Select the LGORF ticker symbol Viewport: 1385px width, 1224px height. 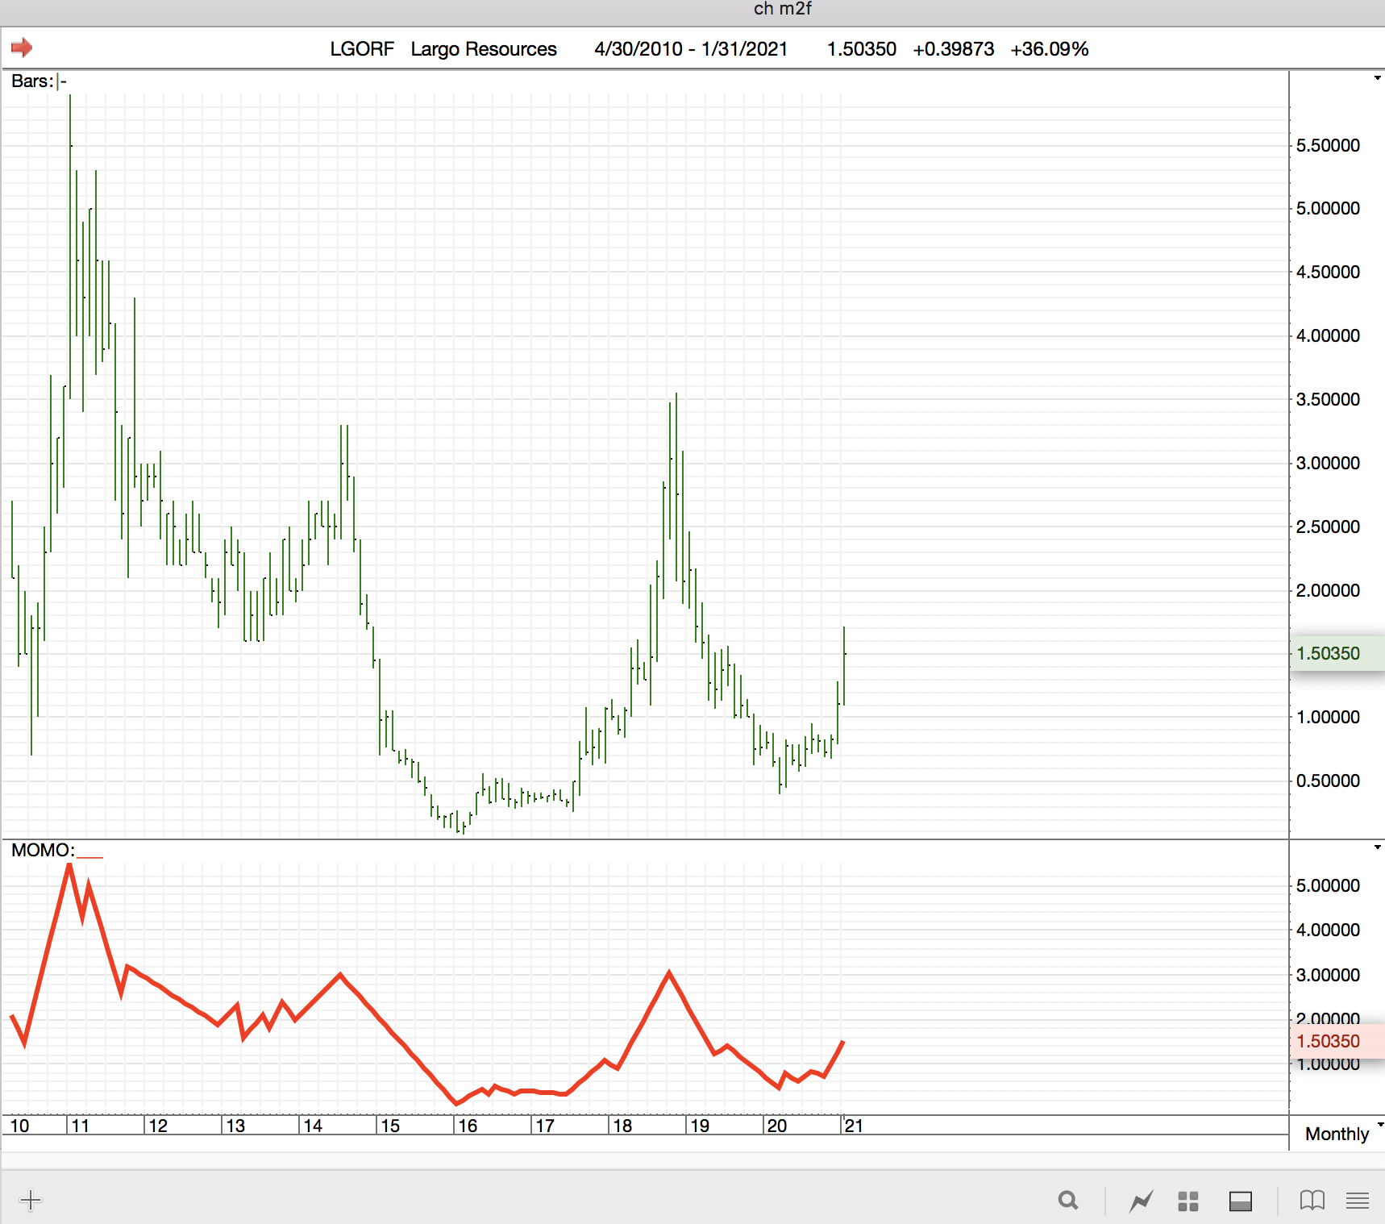pos(362,49)
